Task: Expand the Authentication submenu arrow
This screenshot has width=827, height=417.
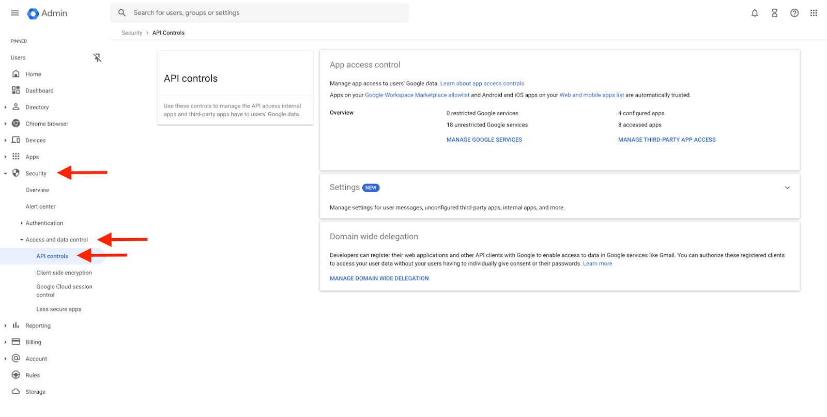Action: point(22,223)
